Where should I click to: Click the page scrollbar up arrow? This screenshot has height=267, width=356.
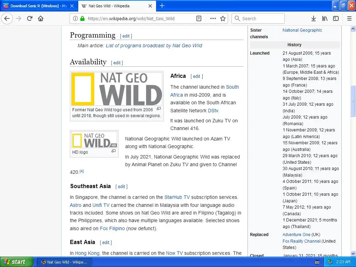point(353,29)
